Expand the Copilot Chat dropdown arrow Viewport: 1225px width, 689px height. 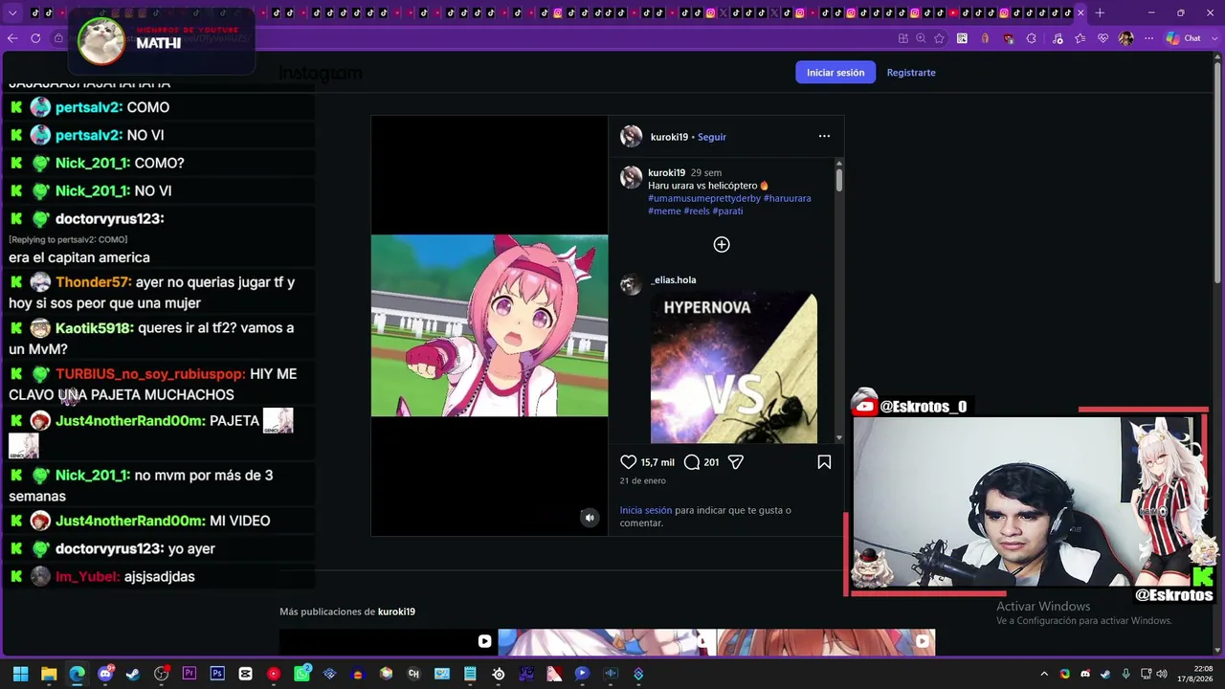click(1213, 38)
